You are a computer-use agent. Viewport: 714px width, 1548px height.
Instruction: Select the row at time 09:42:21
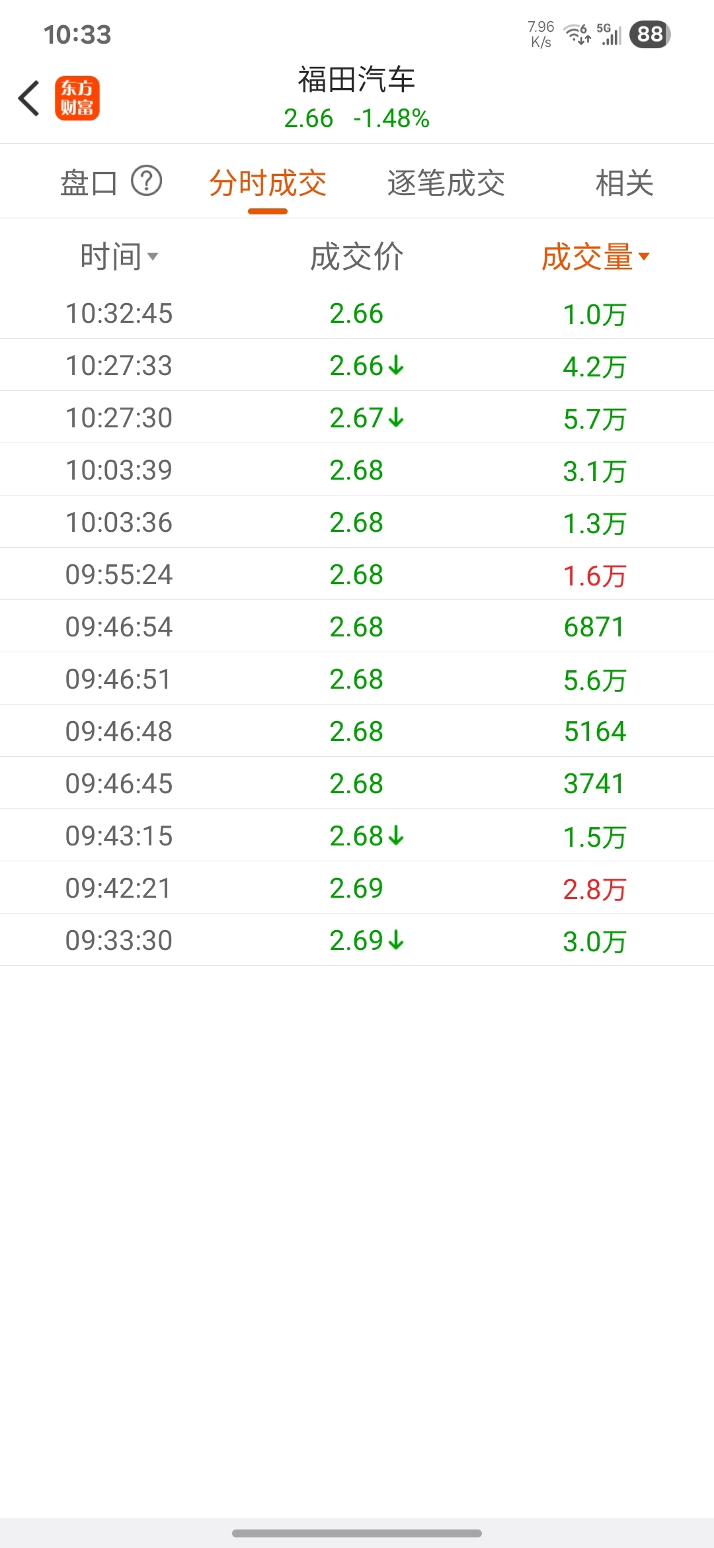357,888
